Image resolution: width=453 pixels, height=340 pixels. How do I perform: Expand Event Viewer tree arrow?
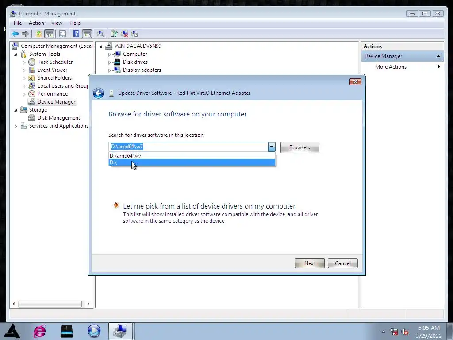tap(24, 70)
